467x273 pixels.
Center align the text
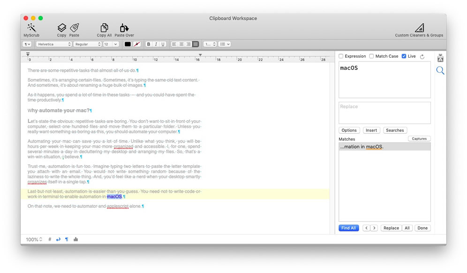click(x=181, y=44)
